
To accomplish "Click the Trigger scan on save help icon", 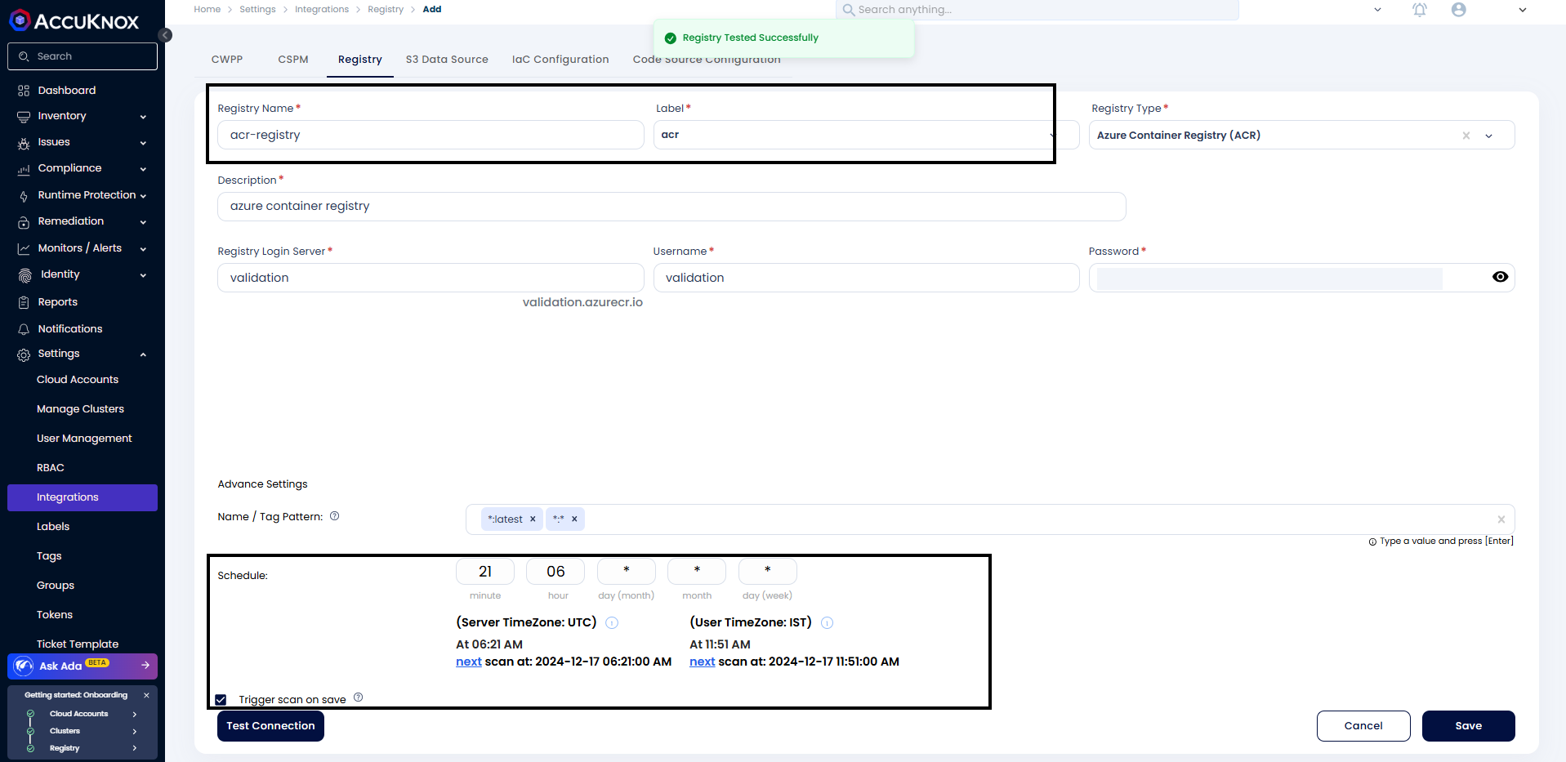I will coord(358,697).
